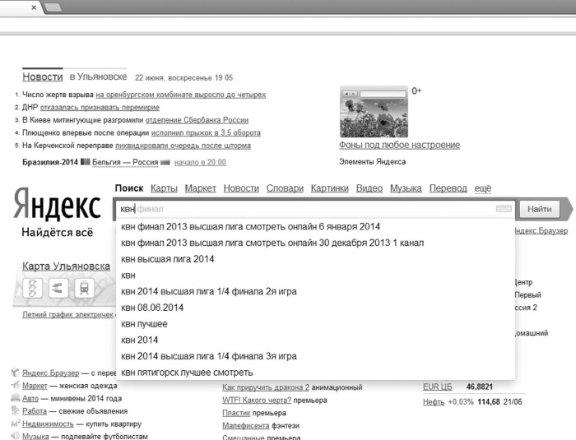Close the current browser tab
Viewport: 576px width, 440px height.
click(x=34, y=7)
